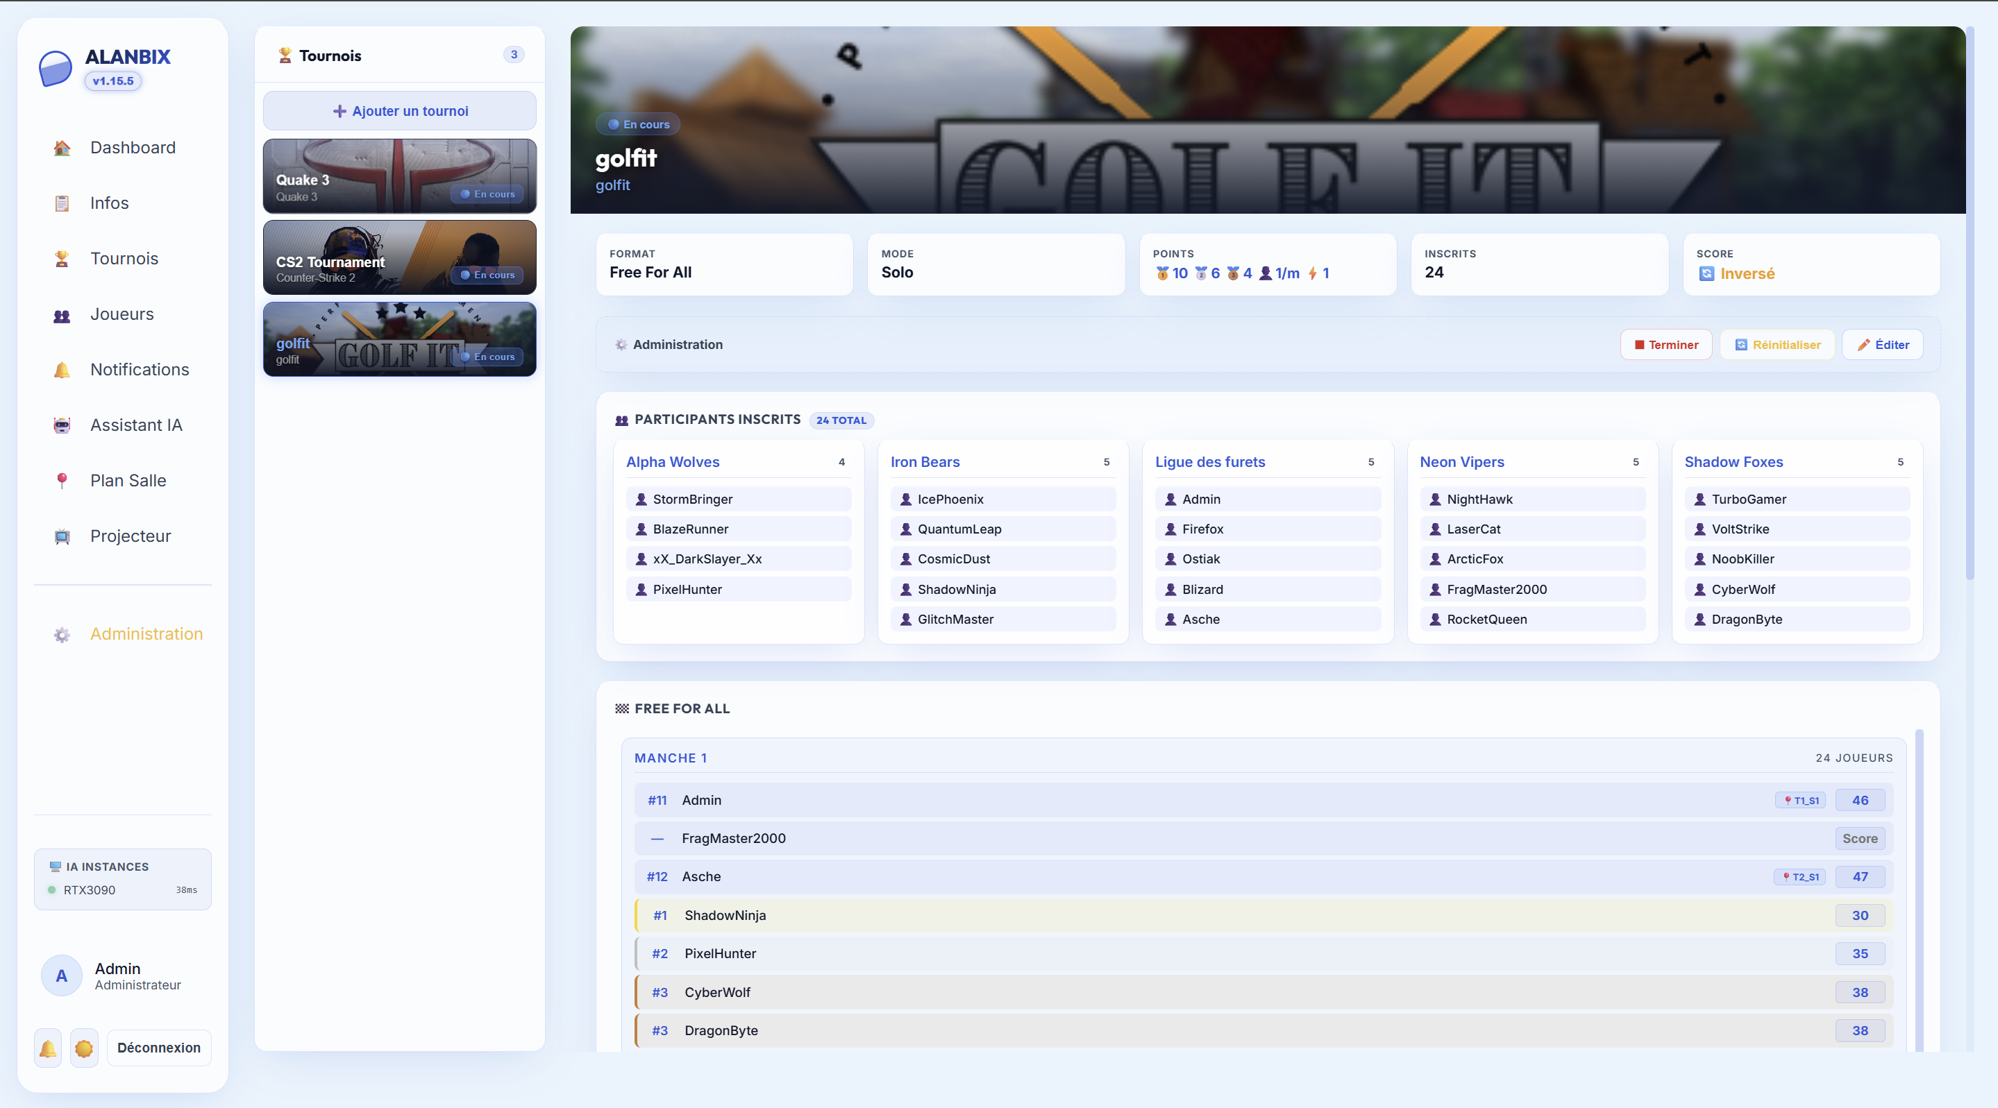Open the Dashboard house icon
Viewport: 1998px width, 1108px height.
click(x=62, y=148)
